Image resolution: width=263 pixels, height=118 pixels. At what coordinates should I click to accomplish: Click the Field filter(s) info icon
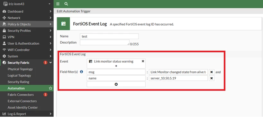pos(82,72)
